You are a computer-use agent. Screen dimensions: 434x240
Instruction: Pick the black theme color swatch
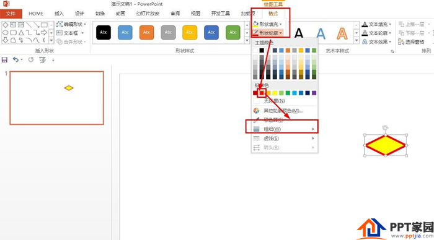tap(262, 50)
